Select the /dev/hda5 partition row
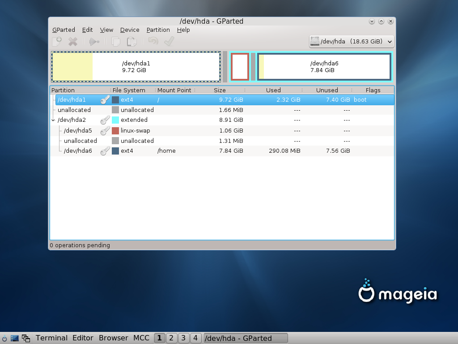 click(x=222, y=131)
